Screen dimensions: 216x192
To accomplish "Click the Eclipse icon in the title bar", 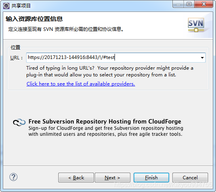I will pos(6,6).
